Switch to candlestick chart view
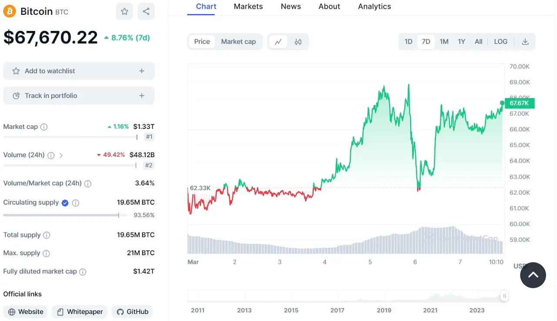Viewport: 557px width, 321px height. point(298,42)
